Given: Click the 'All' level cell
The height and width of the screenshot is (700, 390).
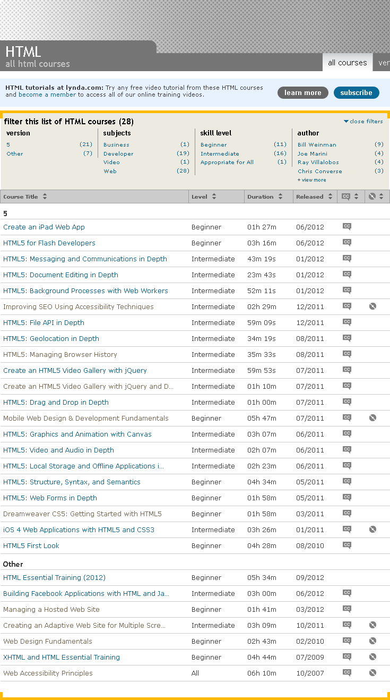Looking at the screenshot, I should [195, 673].
